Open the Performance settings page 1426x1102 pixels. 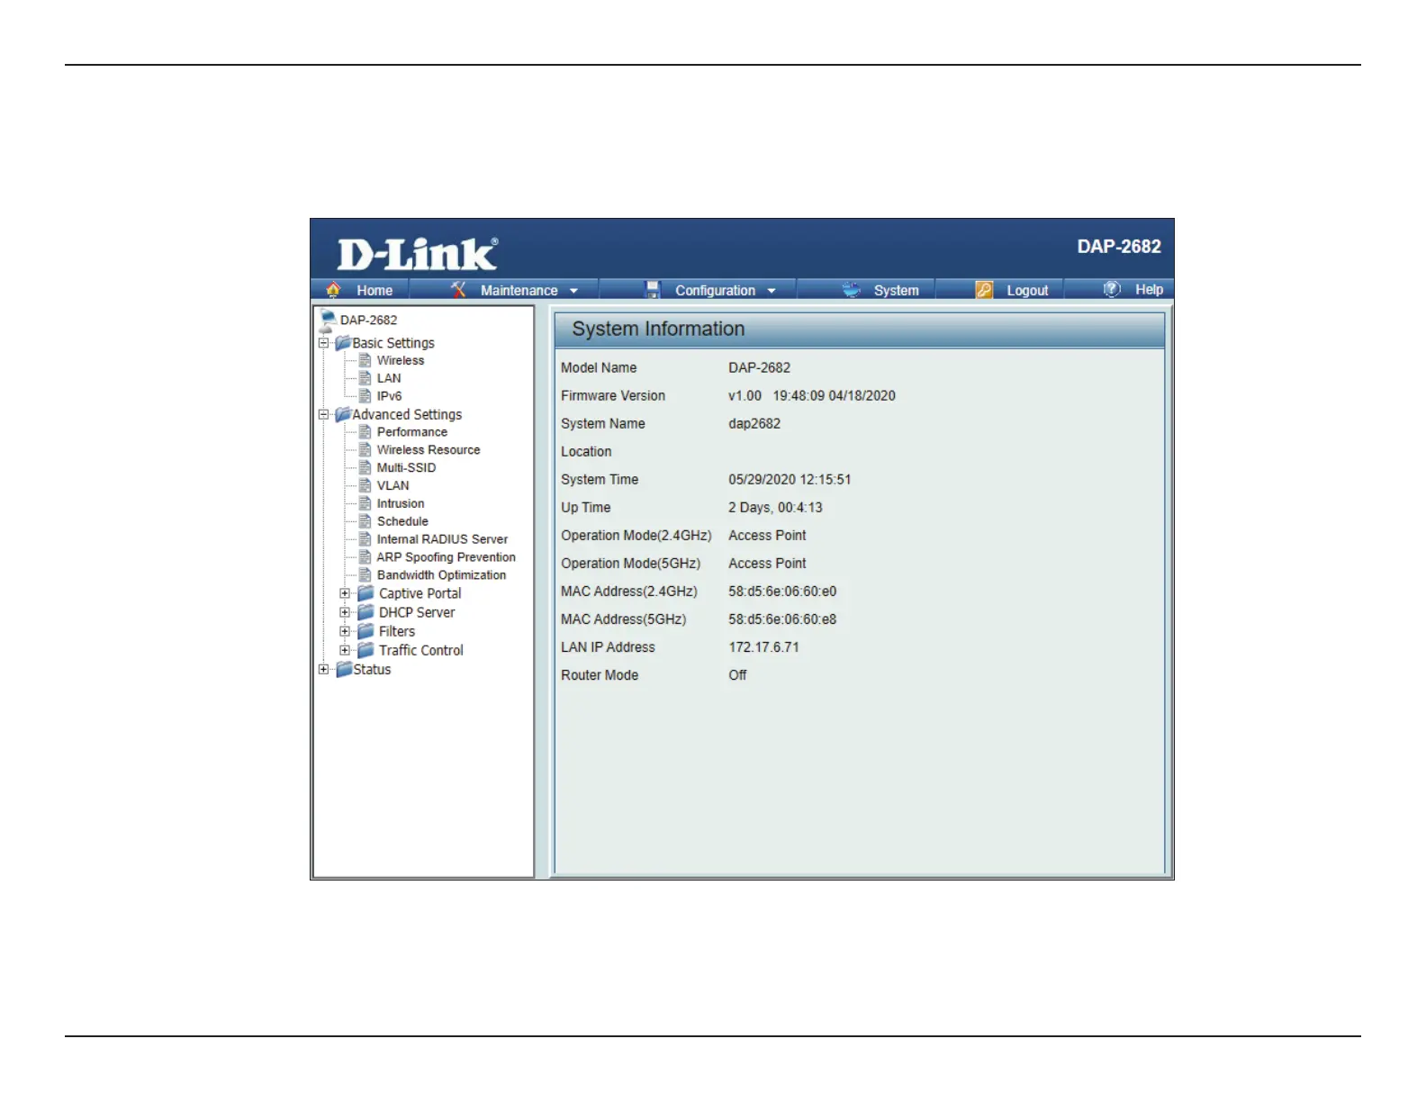(x=412, y=432)
